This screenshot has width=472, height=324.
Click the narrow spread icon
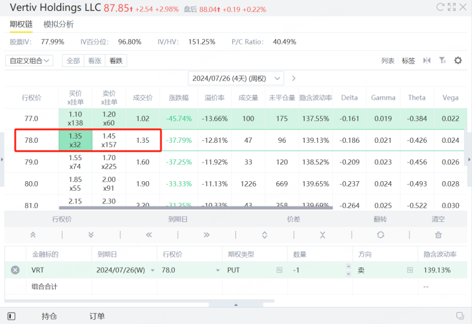pyautogui.click(x=322, y=235)
